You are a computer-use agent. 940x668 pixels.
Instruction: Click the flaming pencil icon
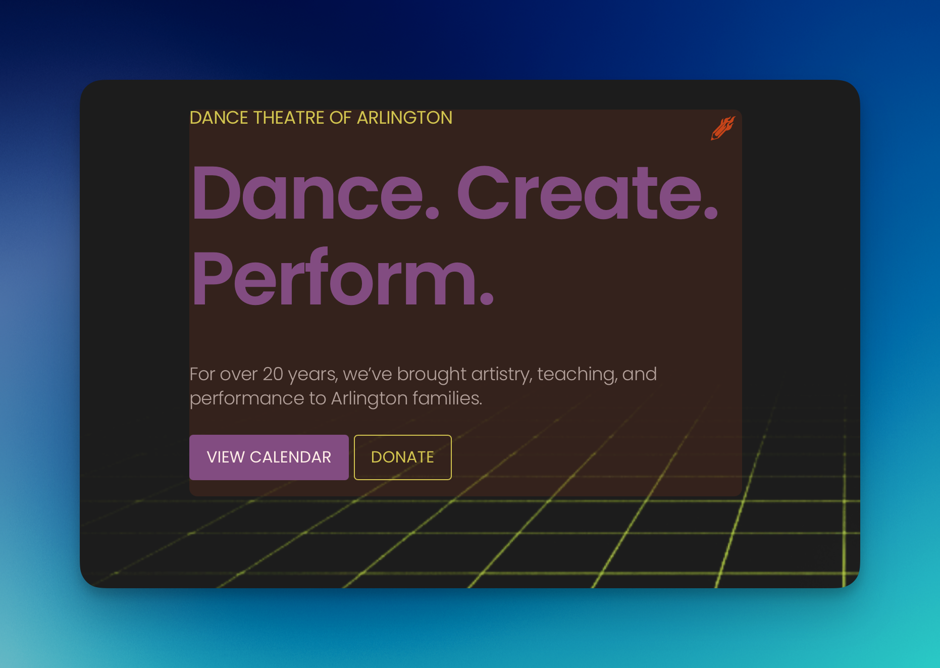click(722, 128)
